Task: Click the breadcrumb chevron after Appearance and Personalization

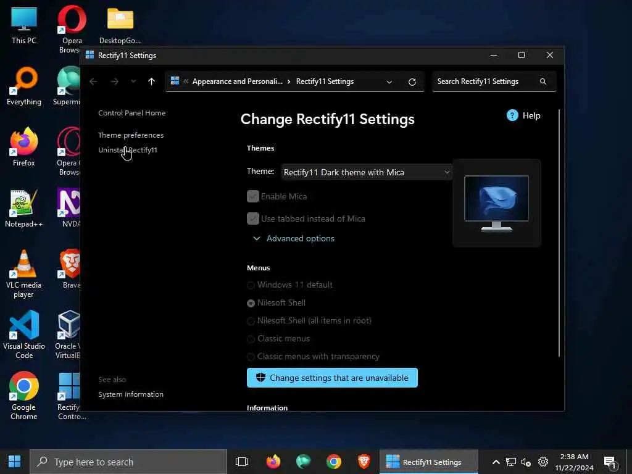Action: coord(289,81)
